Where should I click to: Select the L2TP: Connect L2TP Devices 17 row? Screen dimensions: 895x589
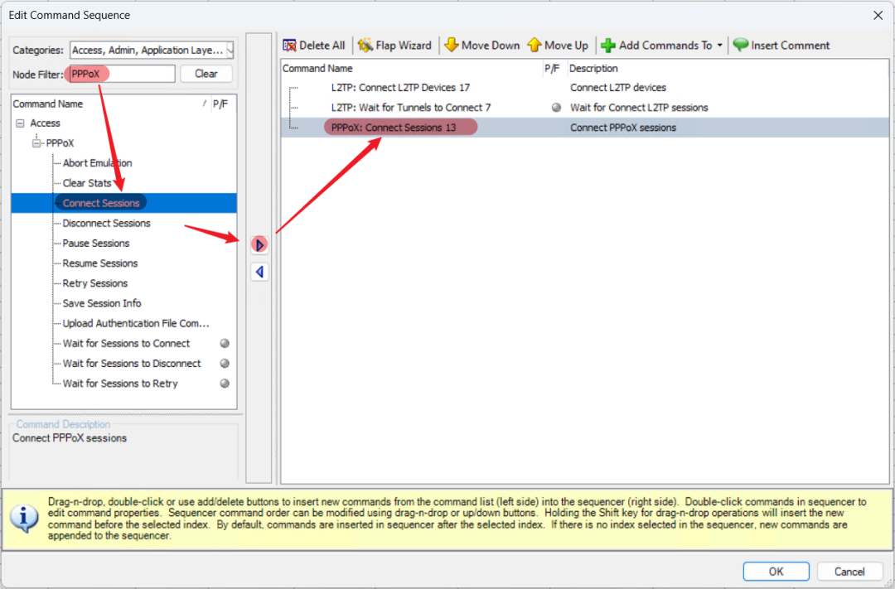[399, 87]
